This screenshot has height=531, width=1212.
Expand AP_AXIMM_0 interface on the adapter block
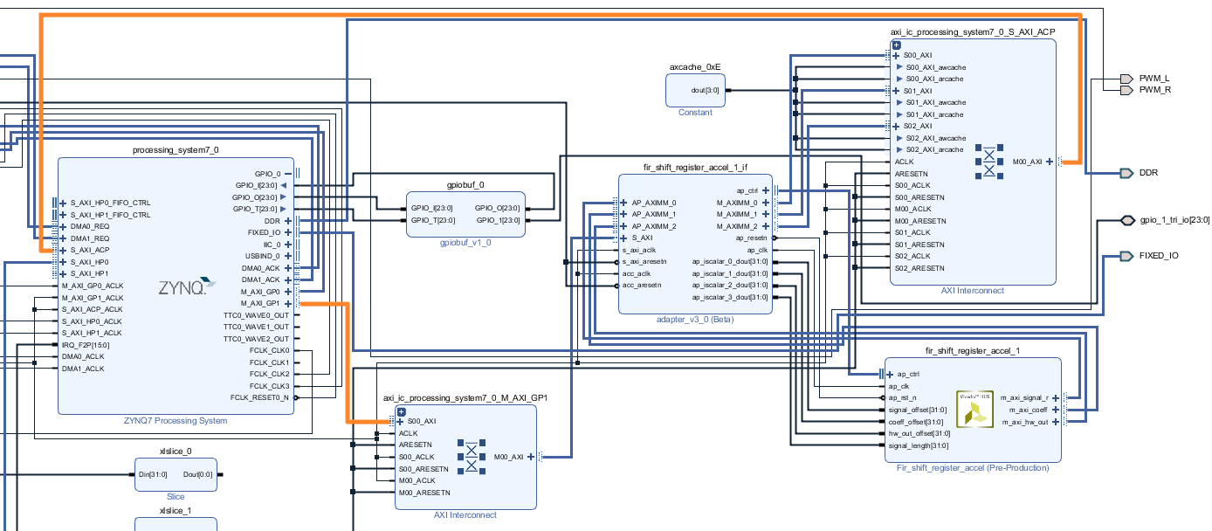tap(625, 203)
